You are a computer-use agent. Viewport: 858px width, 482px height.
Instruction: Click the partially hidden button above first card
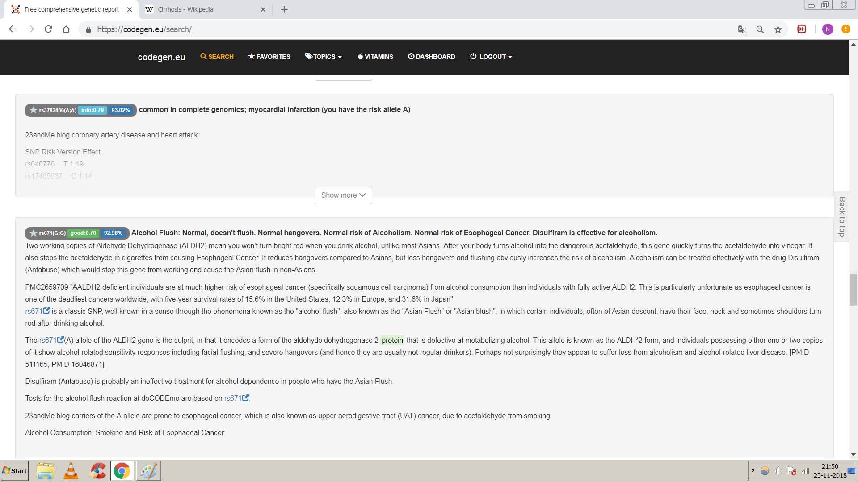pyautogui.click(x=343, y=78)
